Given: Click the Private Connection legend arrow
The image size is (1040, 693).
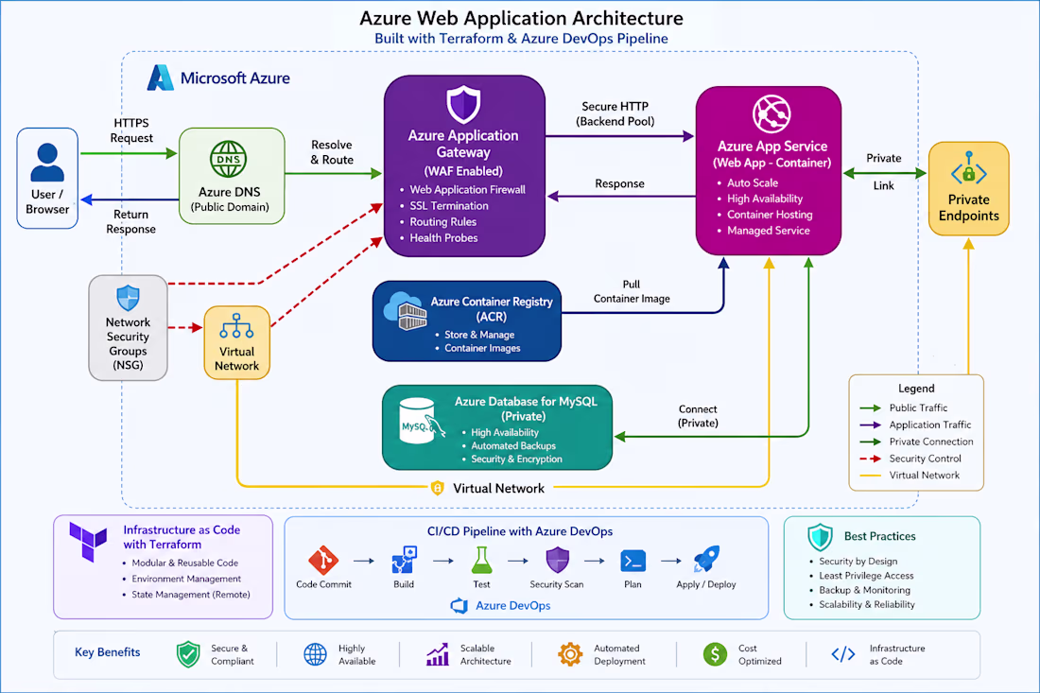Looking at the screenshot, I should 870,442.
